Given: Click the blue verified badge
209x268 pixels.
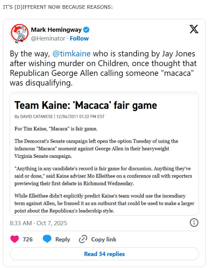Looking at the screenshot, I should [x=86, y=30].
